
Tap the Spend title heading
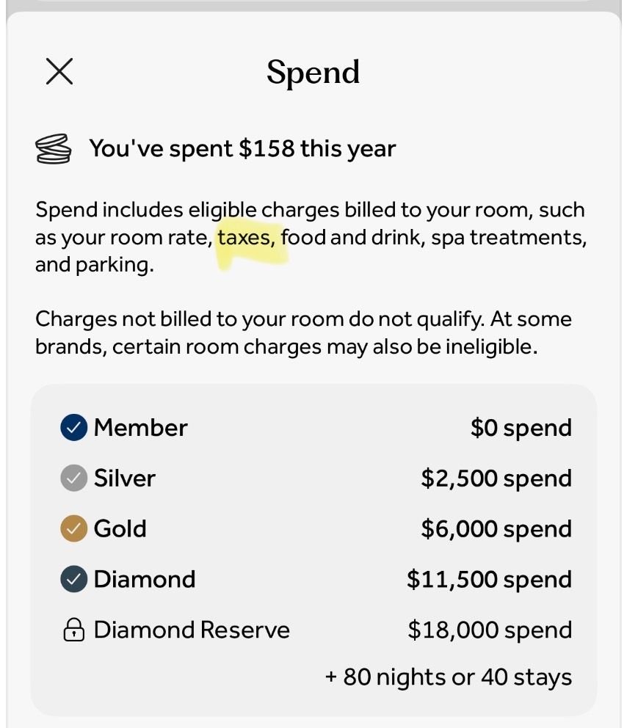pos(313,73)
